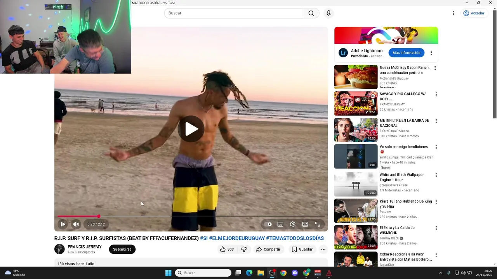Start voice search with the microphone icon

click(x=329, y=13)
